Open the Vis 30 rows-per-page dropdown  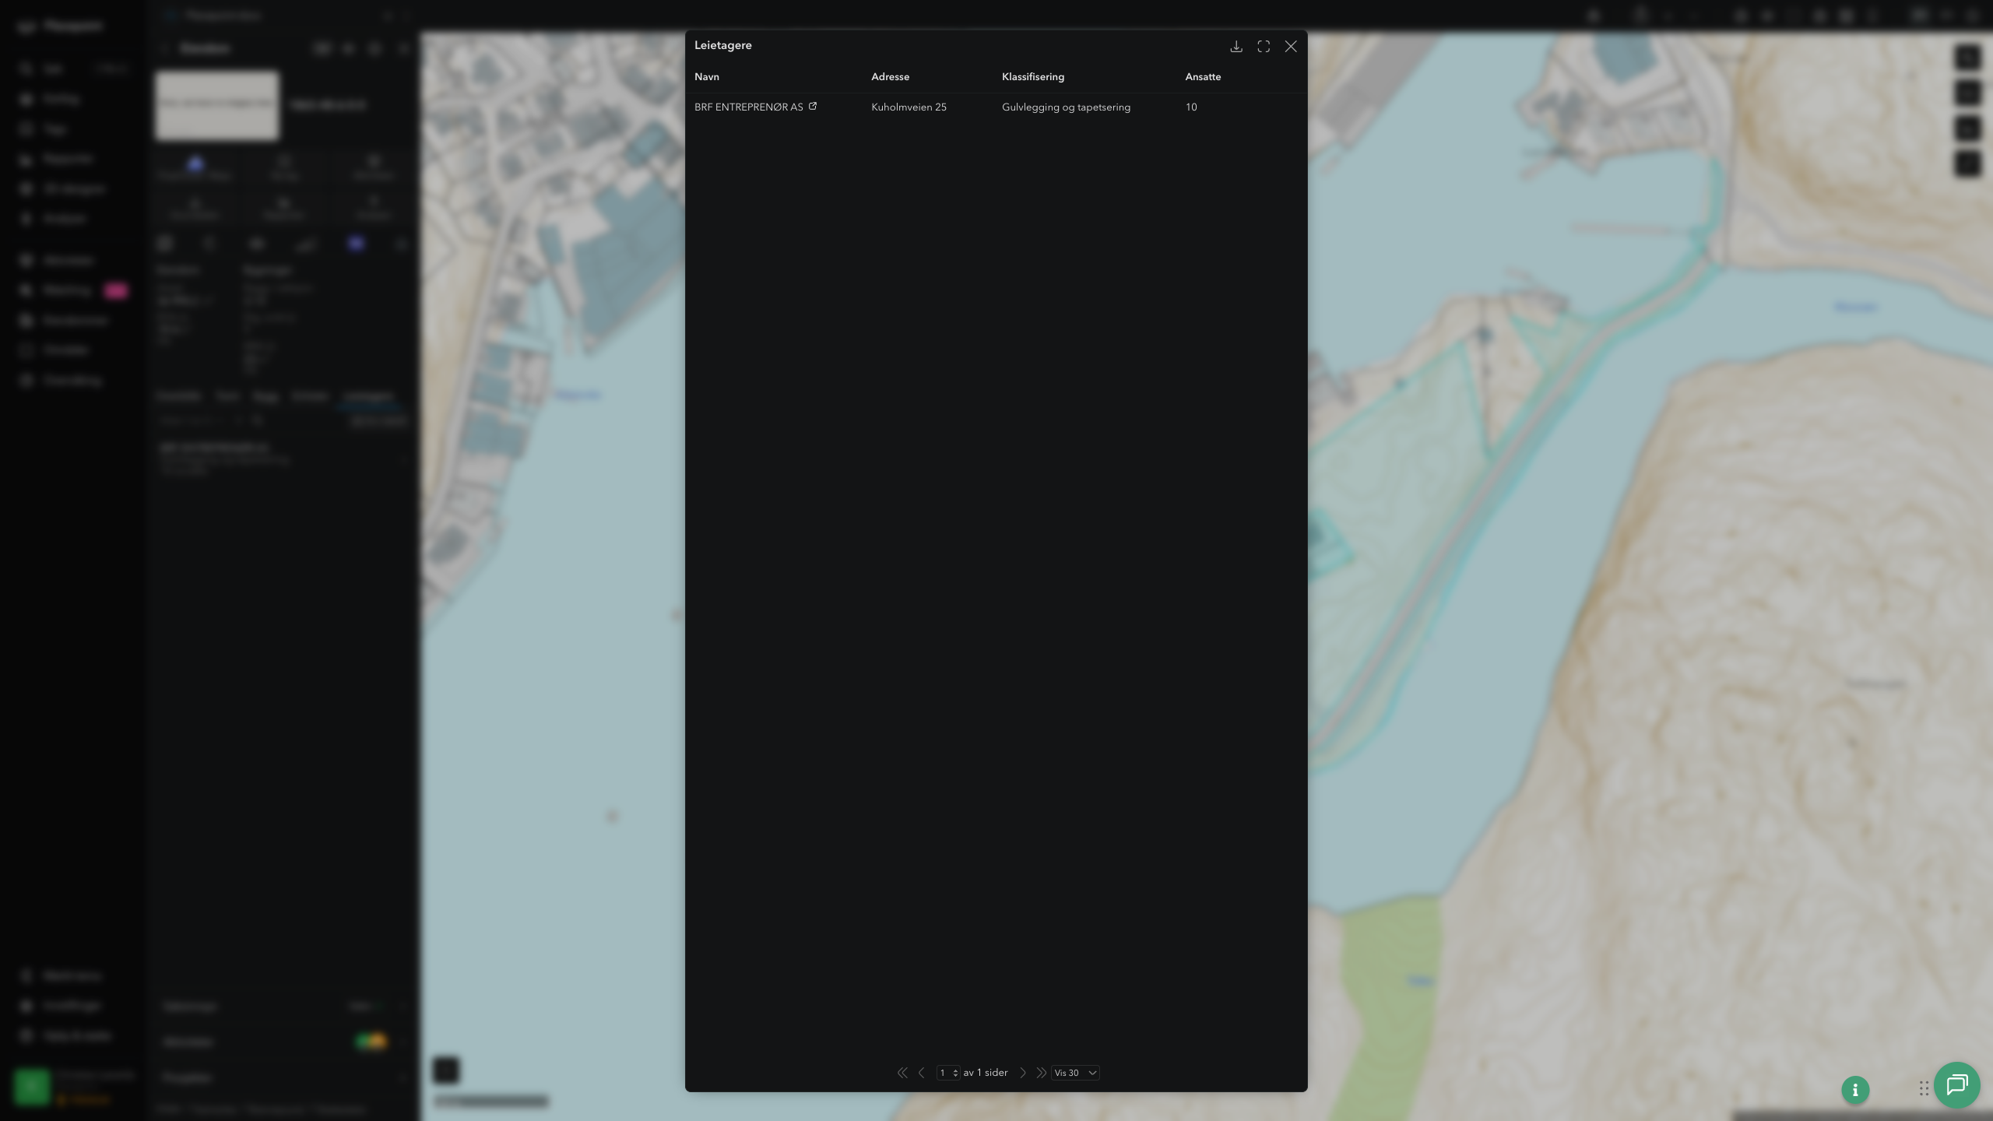click(1075, 1073)
